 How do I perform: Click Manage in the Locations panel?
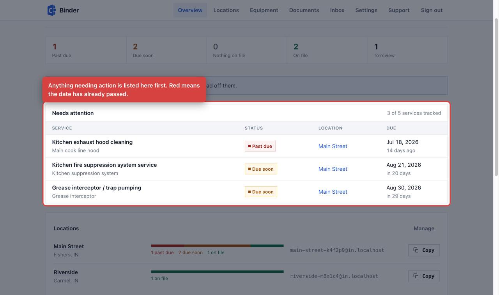424,228
